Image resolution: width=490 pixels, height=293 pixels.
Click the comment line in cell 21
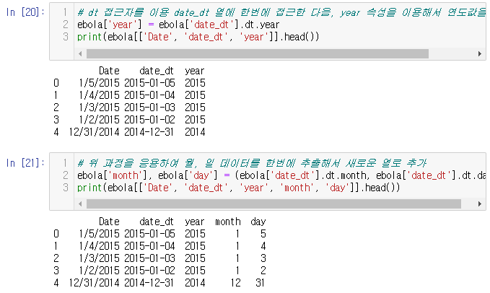click(x=252, y=163)
